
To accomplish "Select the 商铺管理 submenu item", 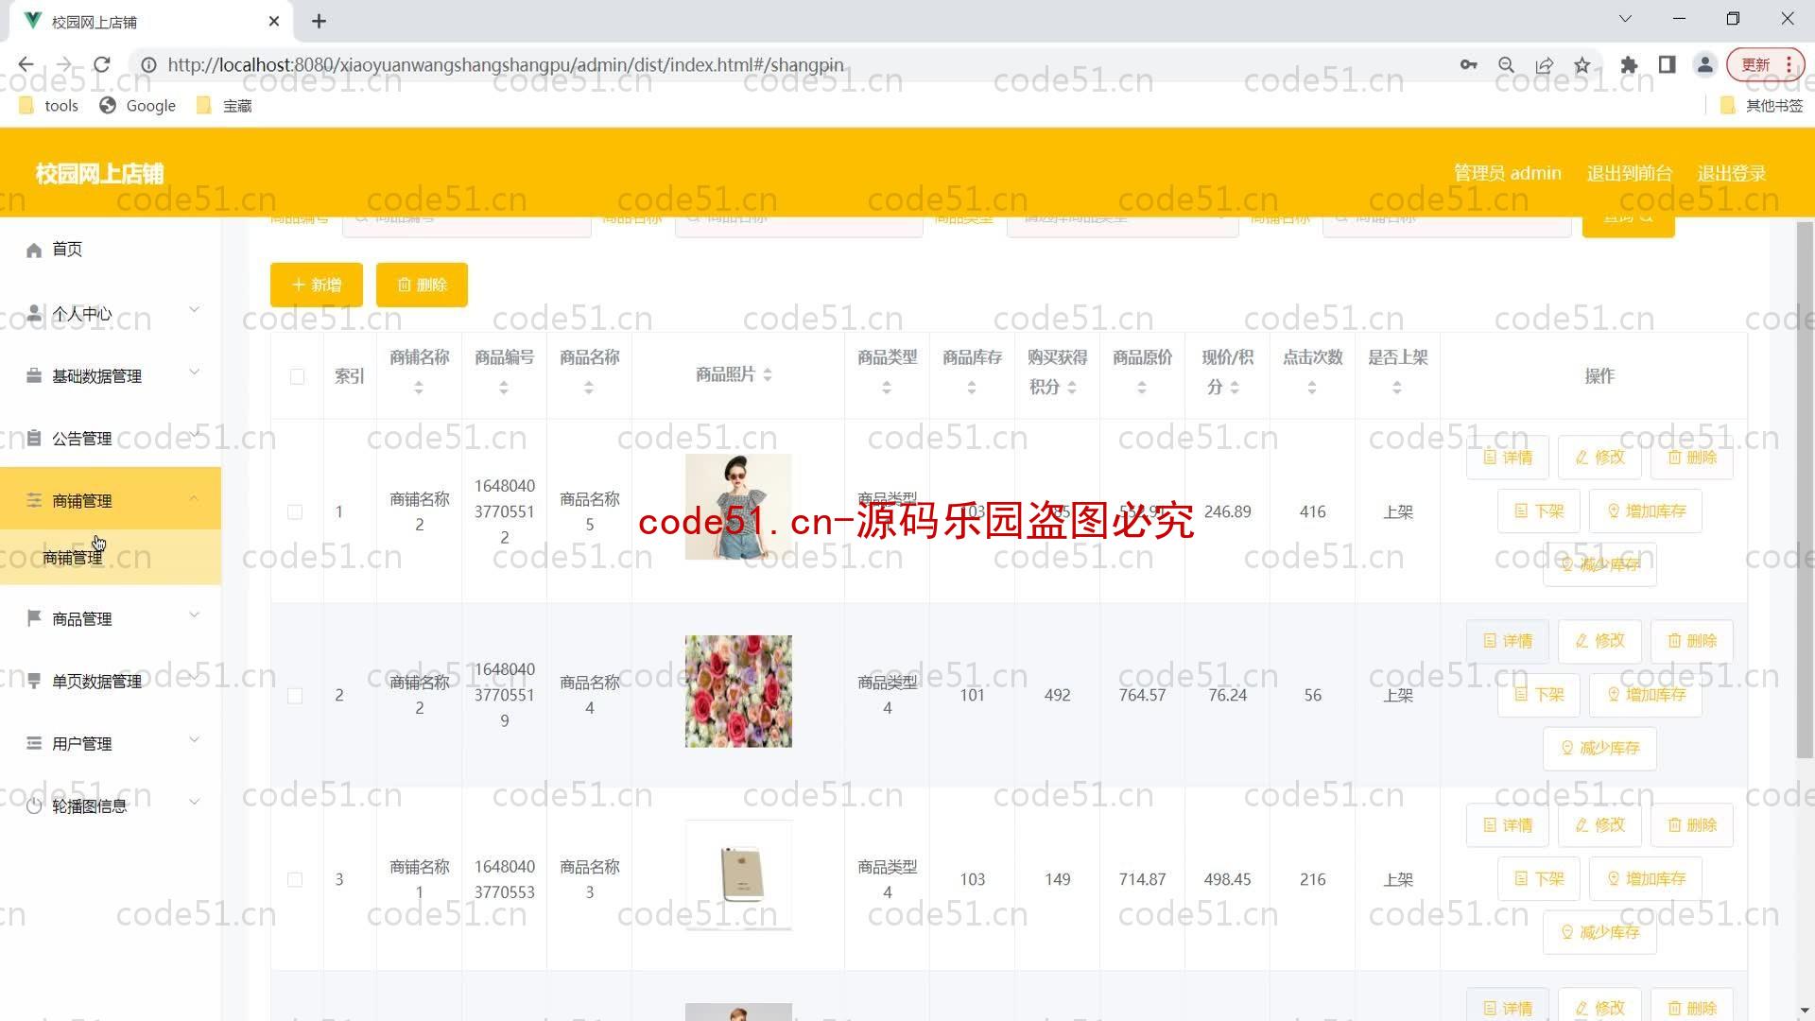I will (111, 558).
